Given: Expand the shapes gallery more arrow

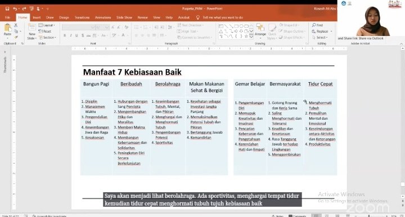Looking at the screenshot, I should pyautogui.click(x=251, y=37).
